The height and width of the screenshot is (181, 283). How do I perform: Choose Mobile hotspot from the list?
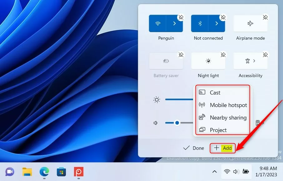tap(228, 105)
